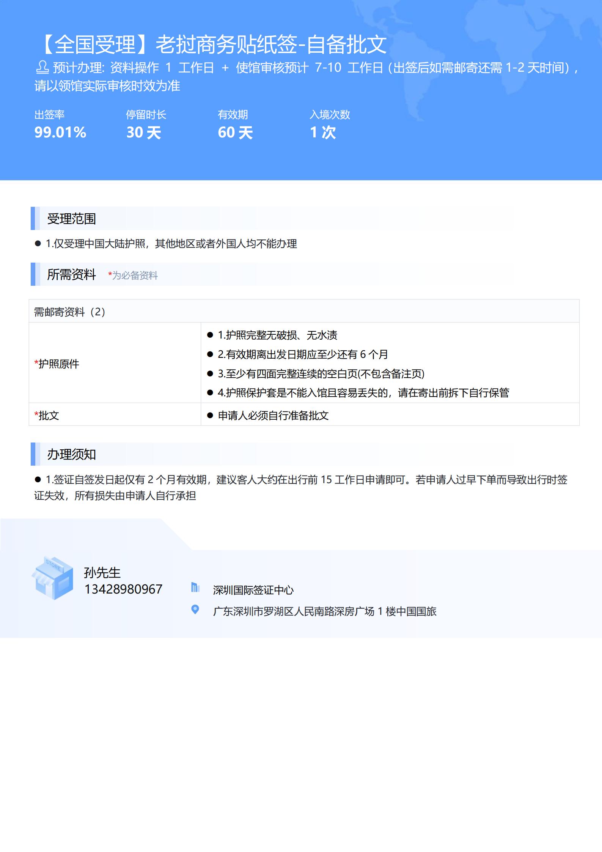Click the location pin icon
The height and width of the screenshot is (852, 602).
[195, 609]
